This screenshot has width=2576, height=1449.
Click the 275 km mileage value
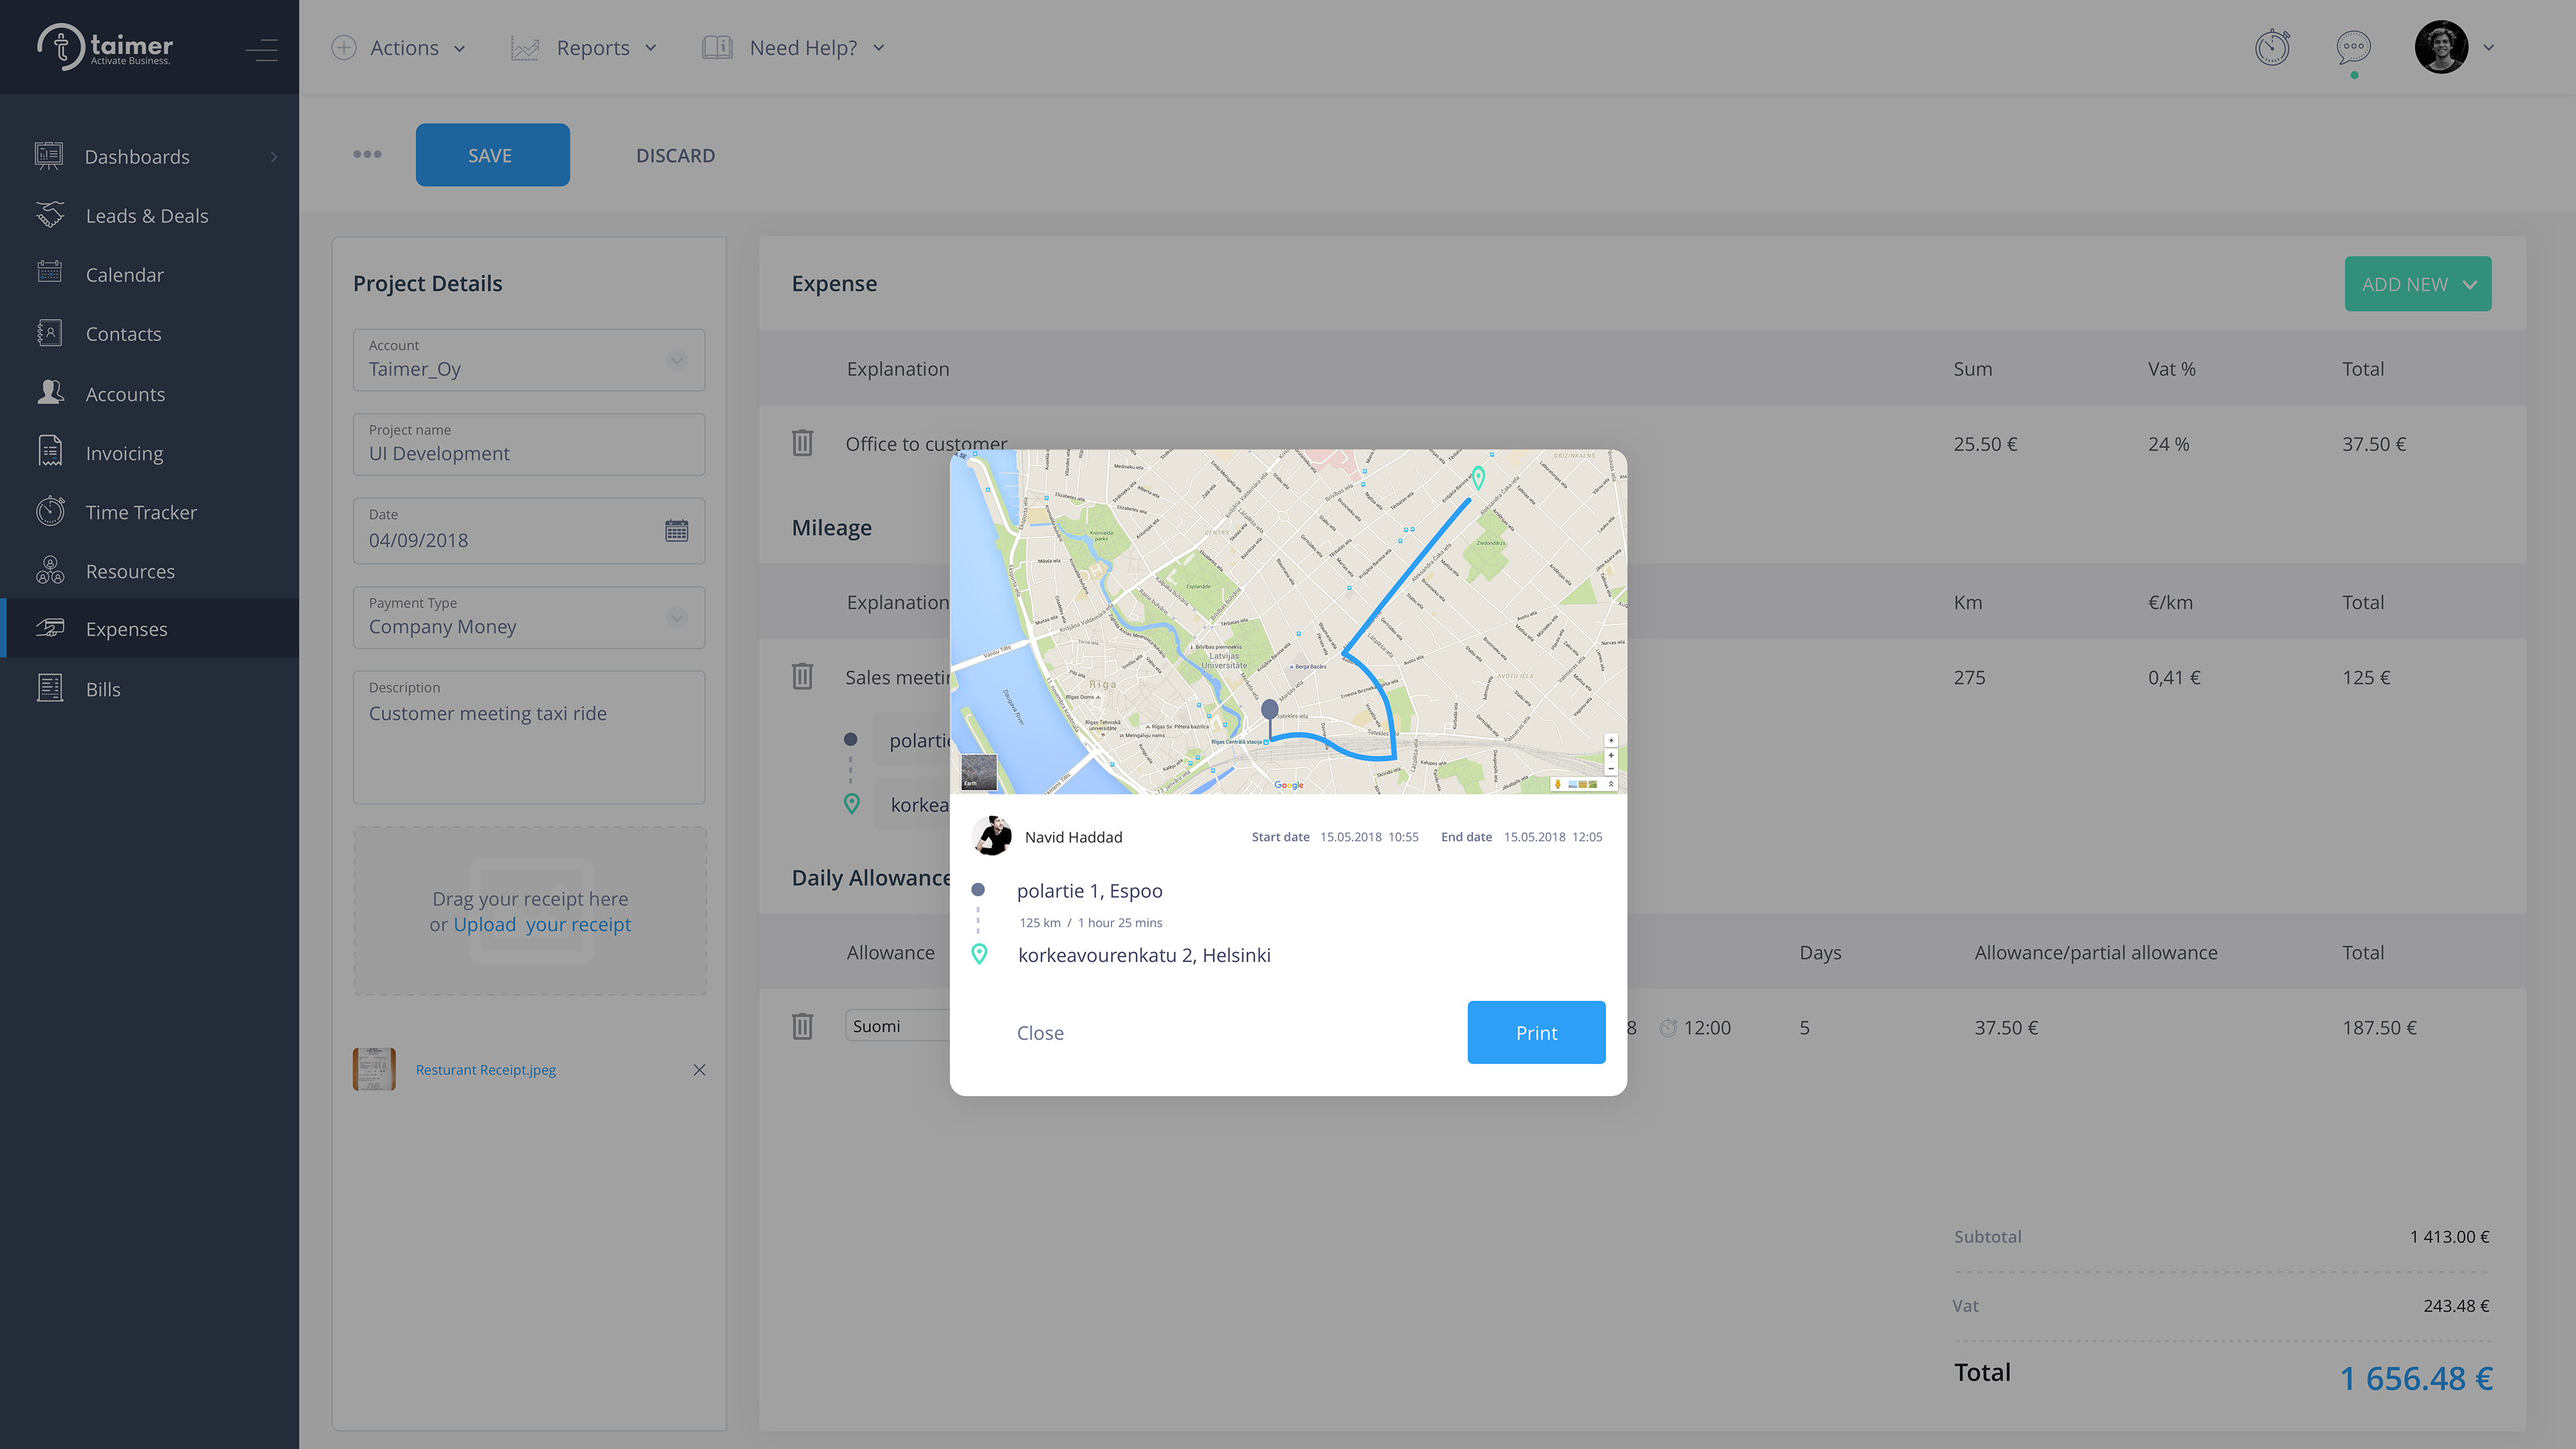pyautogui.click(x=1969, y=677)
